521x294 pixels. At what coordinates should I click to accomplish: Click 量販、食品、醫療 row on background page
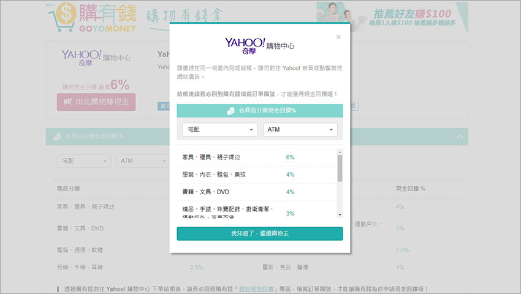pos(285,267)
